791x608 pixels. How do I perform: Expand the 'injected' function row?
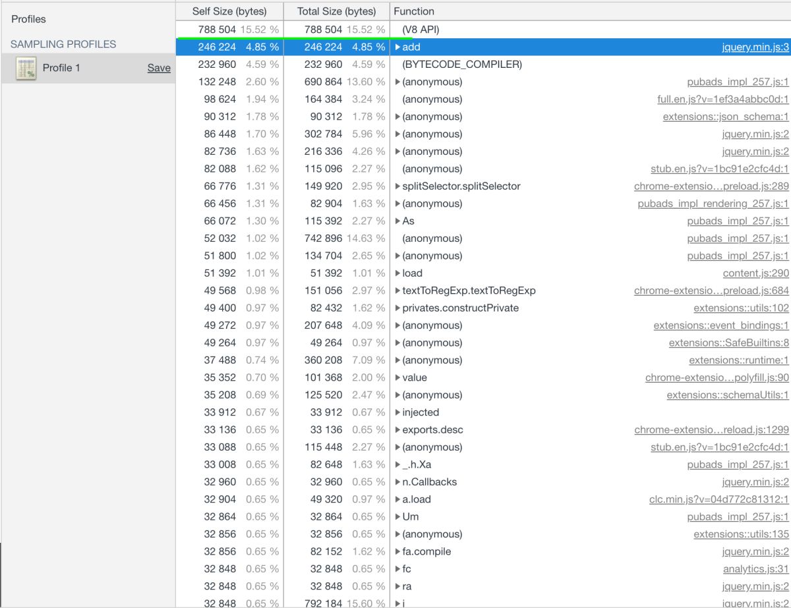[x=397, y=412]
